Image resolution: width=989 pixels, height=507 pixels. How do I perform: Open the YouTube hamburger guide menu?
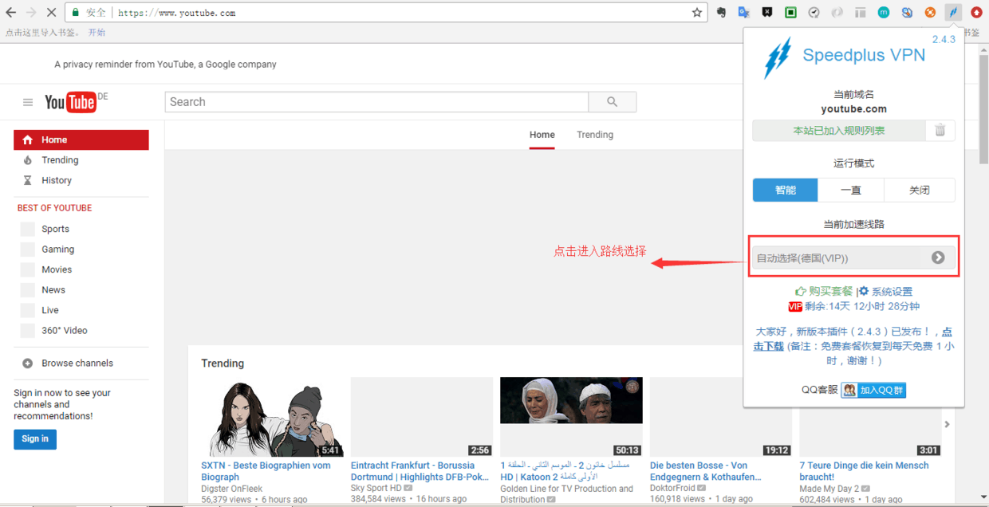(x=28, y=102)
